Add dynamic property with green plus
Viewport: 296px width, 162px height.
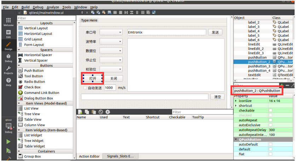click(282, 85)
